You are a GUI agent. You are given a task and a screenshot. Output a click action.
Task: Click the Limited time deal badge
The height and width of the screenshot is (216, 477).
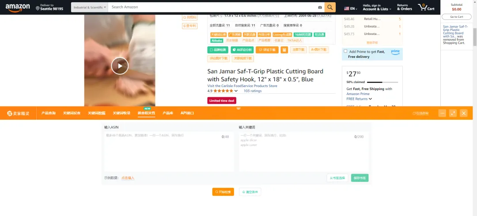coord(222,101)
